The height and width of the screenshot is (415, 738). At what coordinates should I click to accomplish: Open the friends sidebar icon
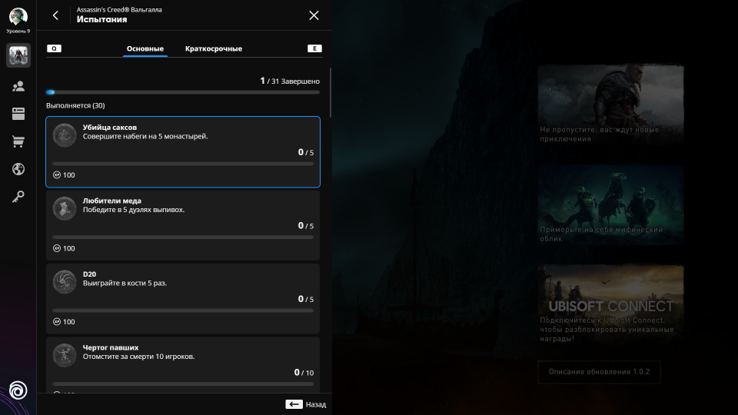coord(18,86)
